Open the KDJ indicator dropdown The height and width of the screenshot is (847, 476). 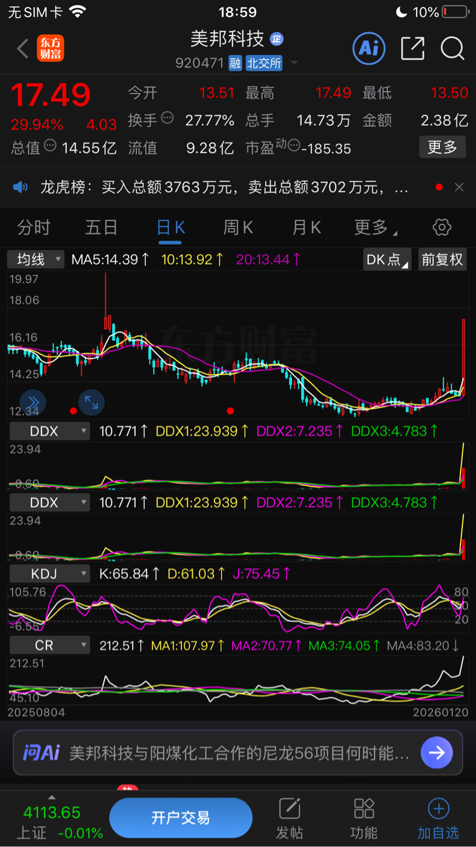tap(50, 574)
